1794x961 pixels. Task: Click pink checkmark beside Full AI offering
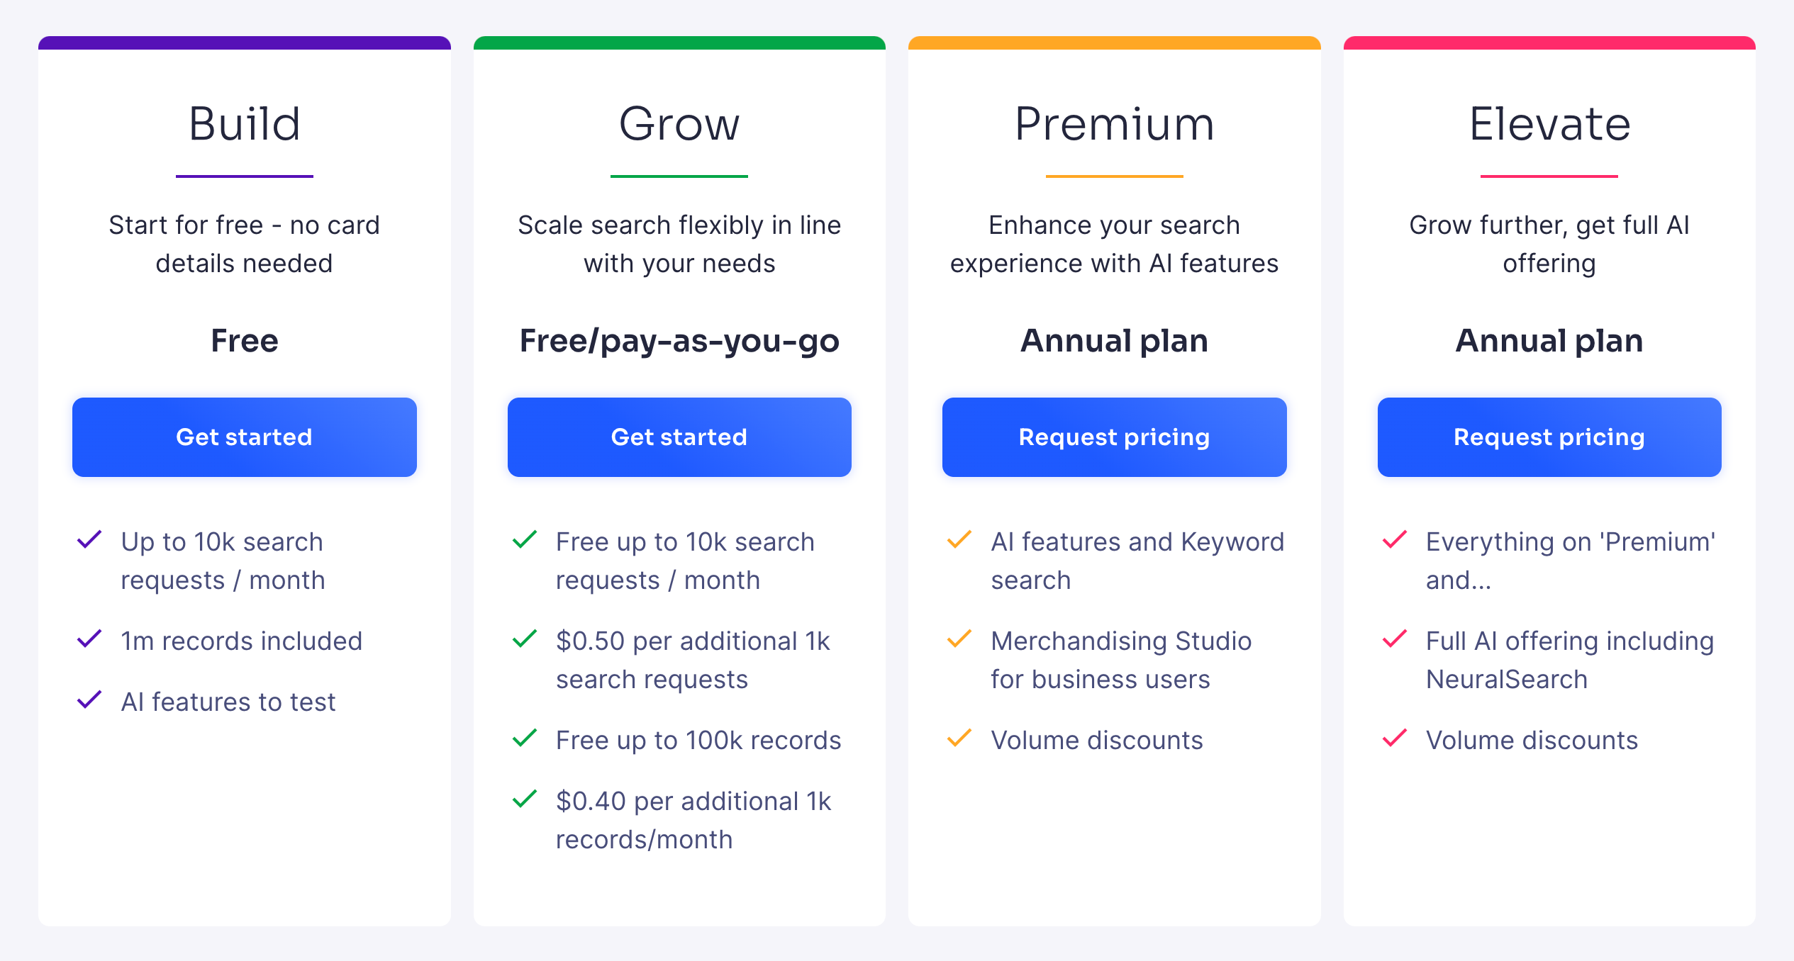pos(1394,639)
